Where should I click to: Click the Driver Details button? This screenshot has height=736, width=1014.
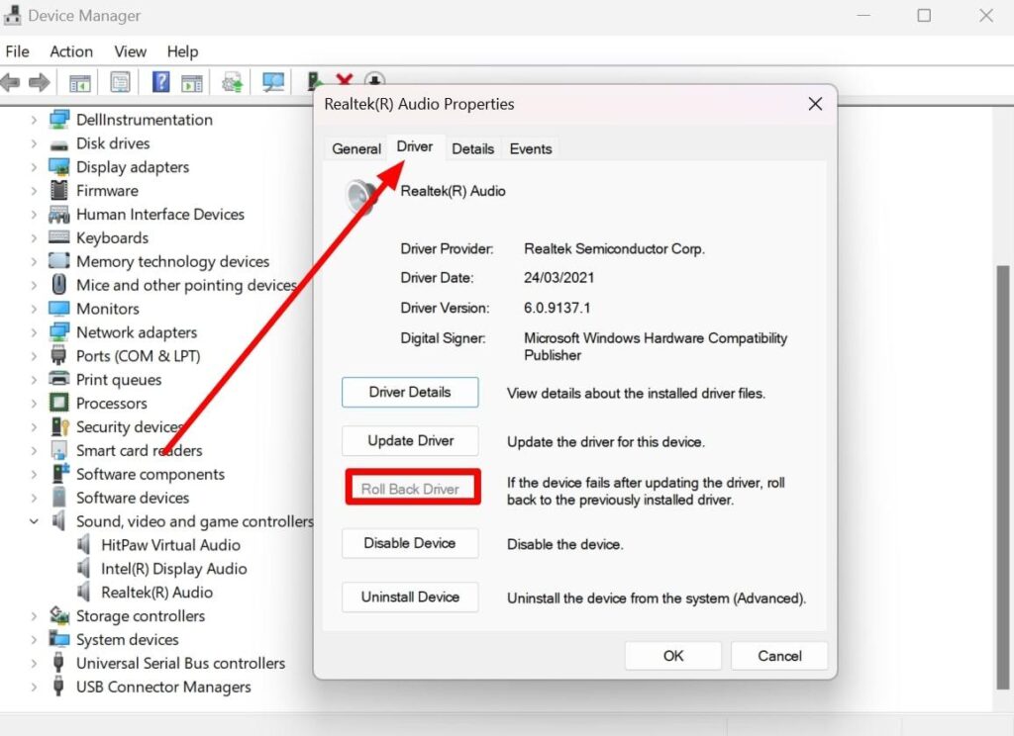pos(410,392)
